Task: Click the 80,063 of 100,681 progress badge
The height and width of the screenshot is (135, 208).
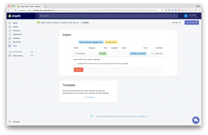Action: point(138,54)
